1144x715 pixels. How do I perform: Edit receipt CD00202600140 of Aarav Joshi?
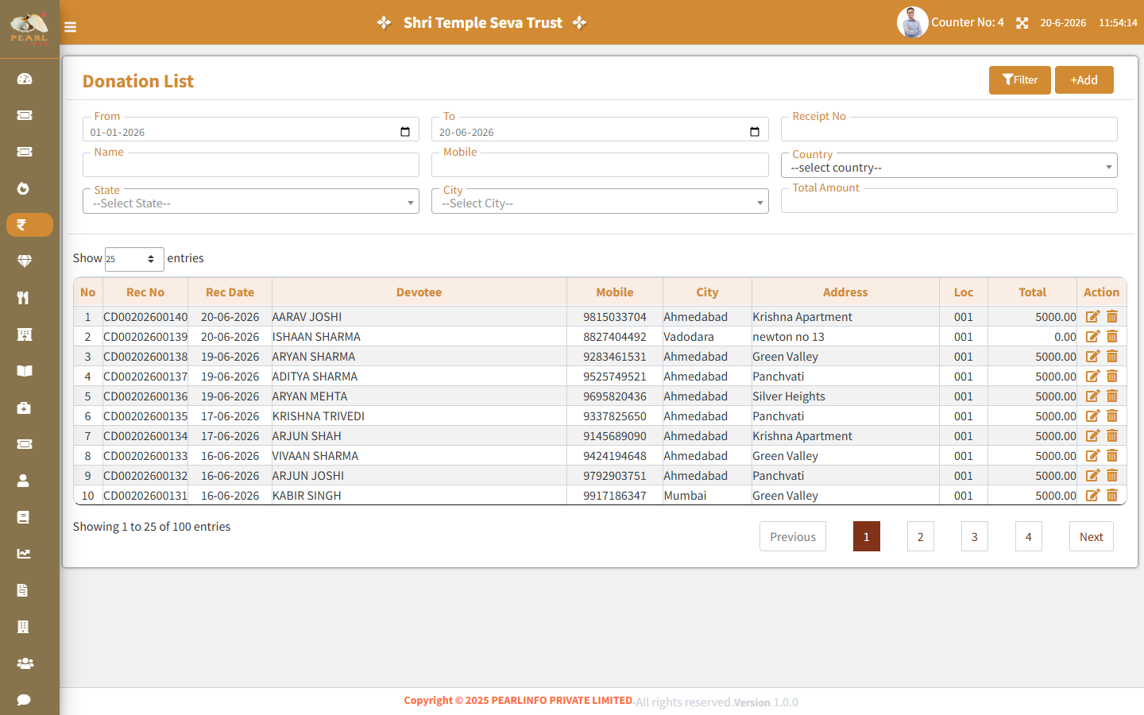tap(1093, 316)
